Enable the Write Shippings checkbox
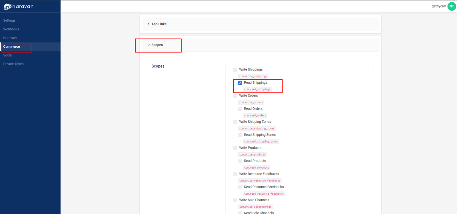This screenshot has height=214, width=457. 235,70
